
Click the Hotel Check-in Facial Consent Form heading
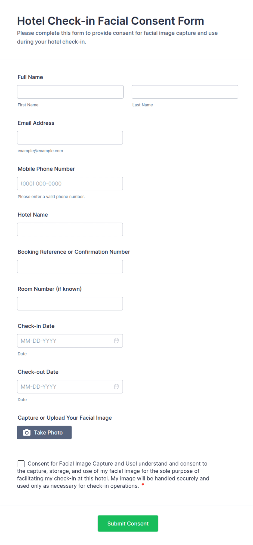[110, 21]
